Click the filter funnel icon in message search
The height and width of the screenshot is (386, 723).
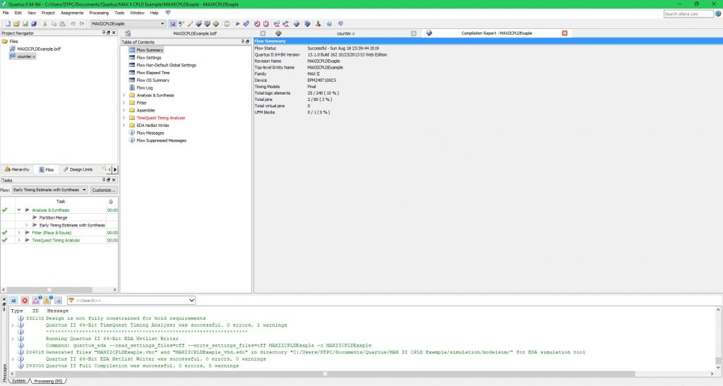click(x=71, y=301)
